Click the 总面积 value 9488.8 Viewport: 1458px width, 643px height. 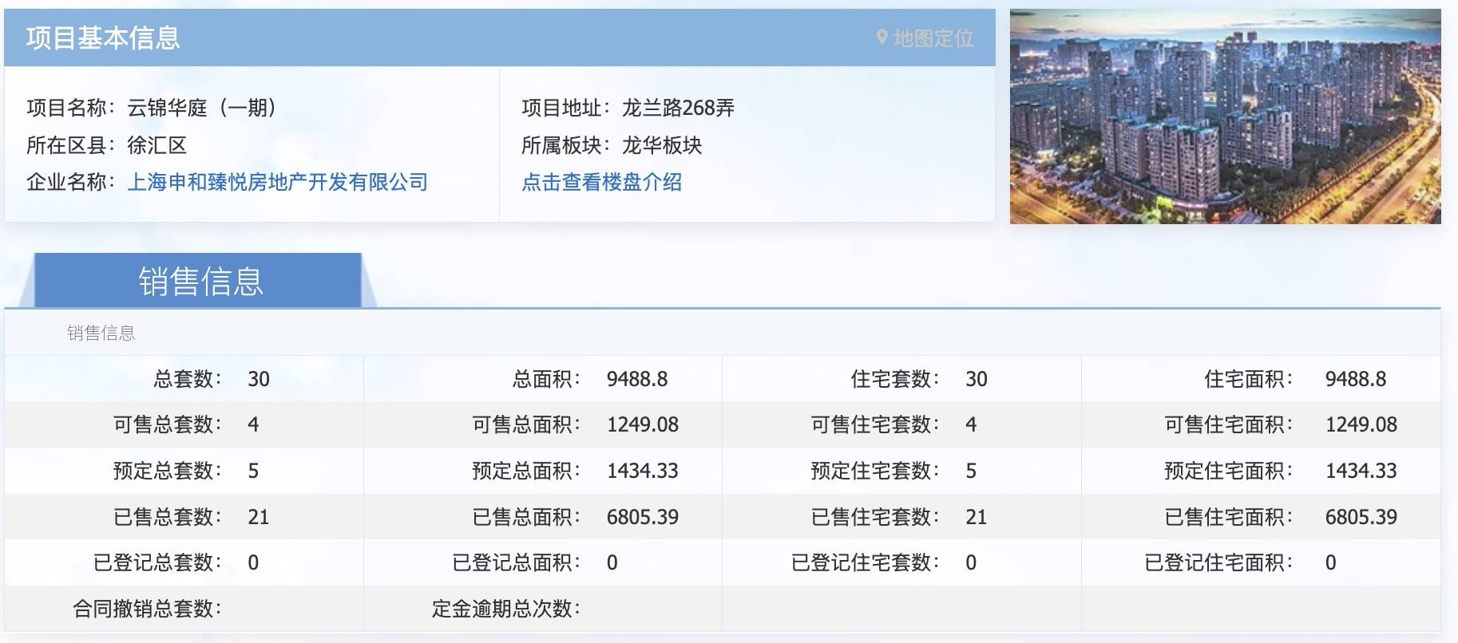point(637,379)
